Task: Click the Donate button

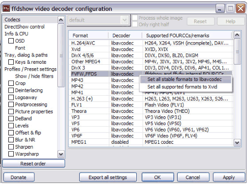Action: [x=19, y=177]
